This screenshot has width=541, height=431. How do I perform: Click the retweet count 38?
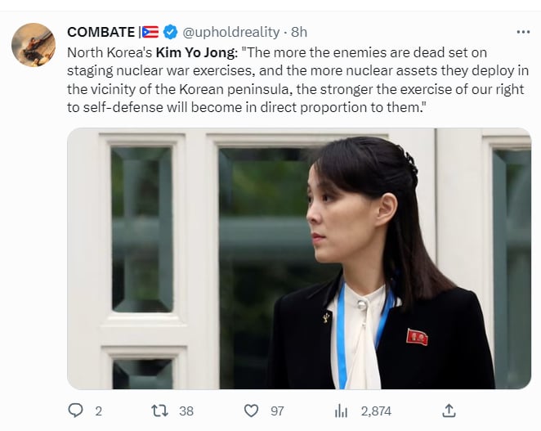(186, 411)
